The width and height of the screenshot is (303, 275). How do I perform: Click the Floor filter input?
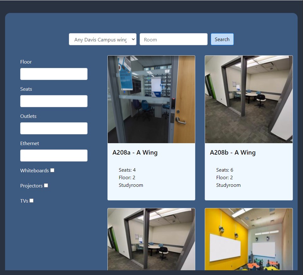pos(54,74)
